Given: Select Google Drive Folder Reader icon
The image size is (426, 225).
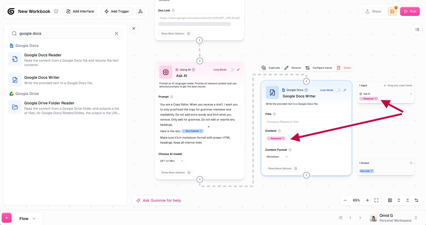Looking at the screenshot, I should coord(15,107).
